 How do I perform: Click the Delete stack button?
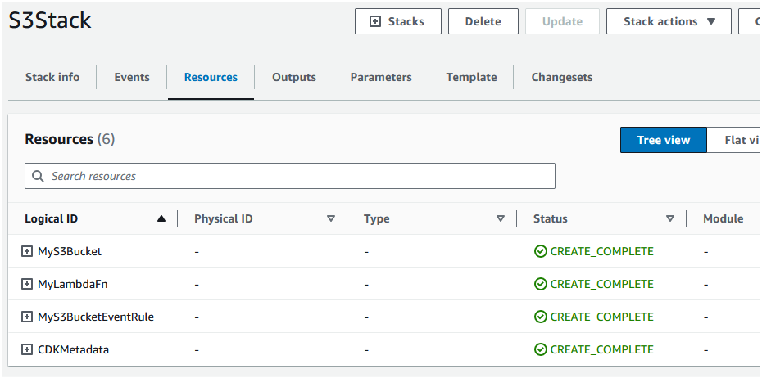coord(483,21)
